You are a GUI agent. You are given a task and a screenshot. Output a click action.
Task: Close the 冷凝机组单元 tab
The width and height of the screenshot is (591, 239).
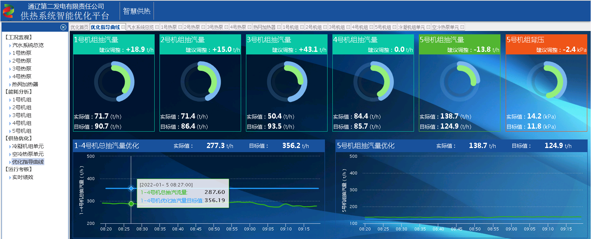tap(428, 27)
